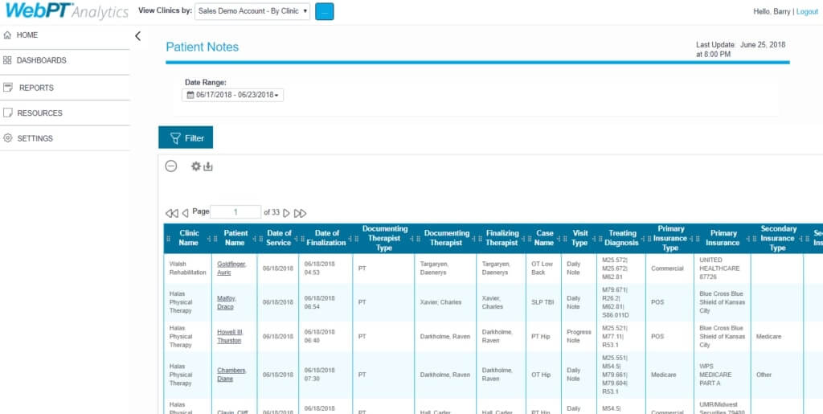Jump to the first page of results
Image resolution: width=823 pixels, height=414 pixels.
point(172,213)
